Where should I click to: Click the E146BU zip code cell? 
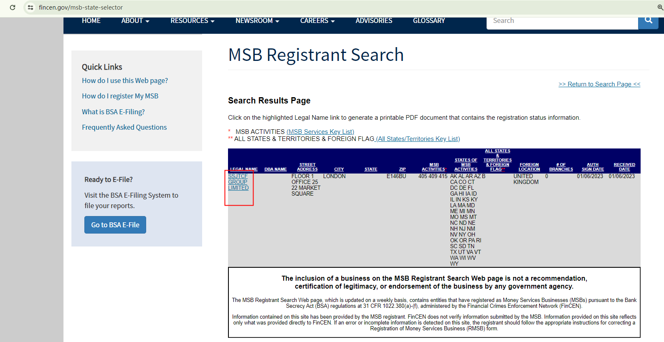[x=396, y=176]
